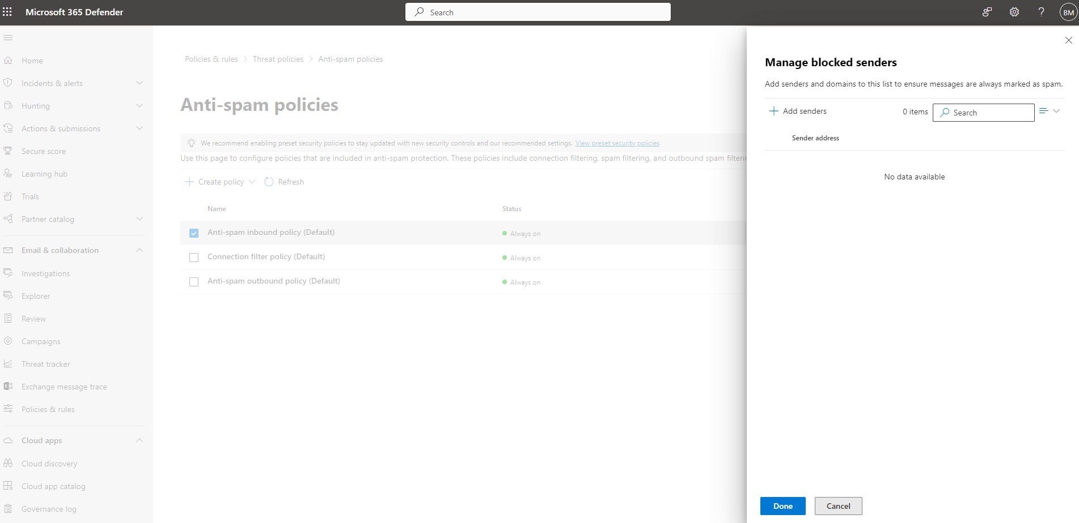1079x523 pixels.
Task: Go to Secure score page
Action: click(44, 151)
